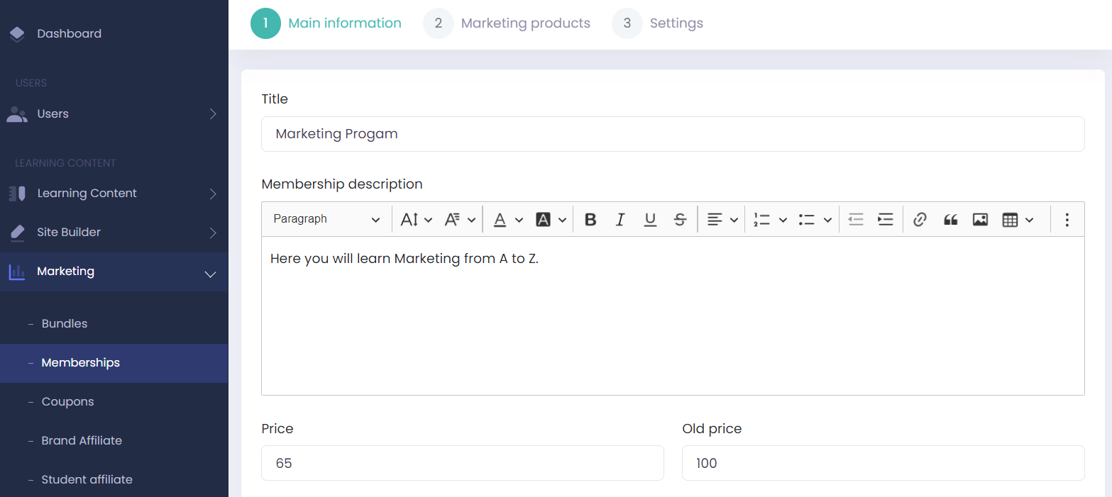Toggle strikethrough formatting in editor

[680, 220]
